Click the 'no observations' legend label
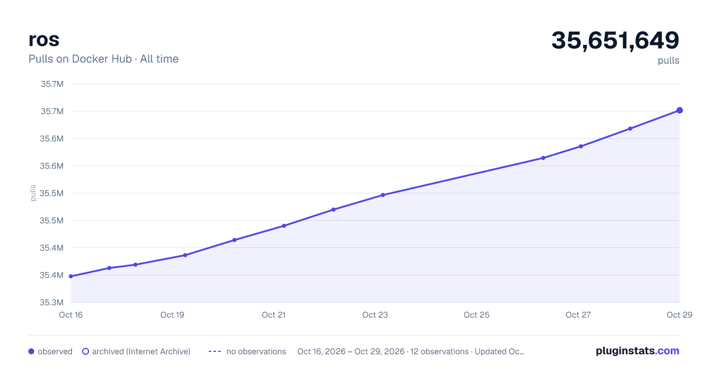The height and width of the screenshot is (372, 708). pos(256,351)
